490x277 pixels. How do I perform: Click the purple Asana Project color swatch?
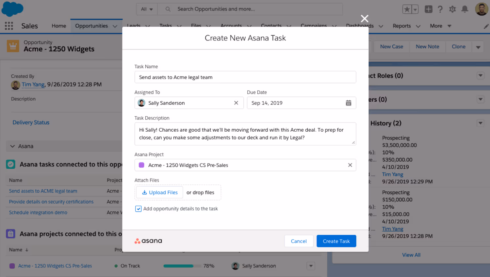(141, 165)
